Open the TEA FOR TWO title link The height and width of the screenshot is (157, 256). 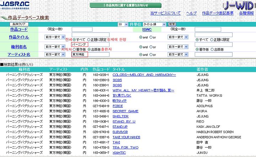coord(126,147)
